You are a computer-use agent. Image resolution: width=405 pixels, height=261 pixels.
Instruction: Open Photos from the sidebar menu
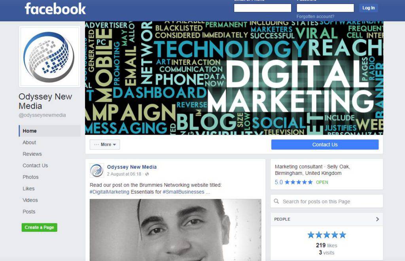coord(30,177)
